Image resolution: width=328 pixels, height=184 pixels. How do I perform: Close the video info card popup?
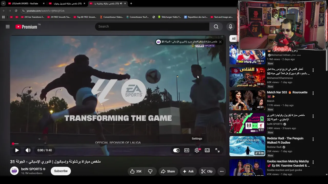point(220,42)
